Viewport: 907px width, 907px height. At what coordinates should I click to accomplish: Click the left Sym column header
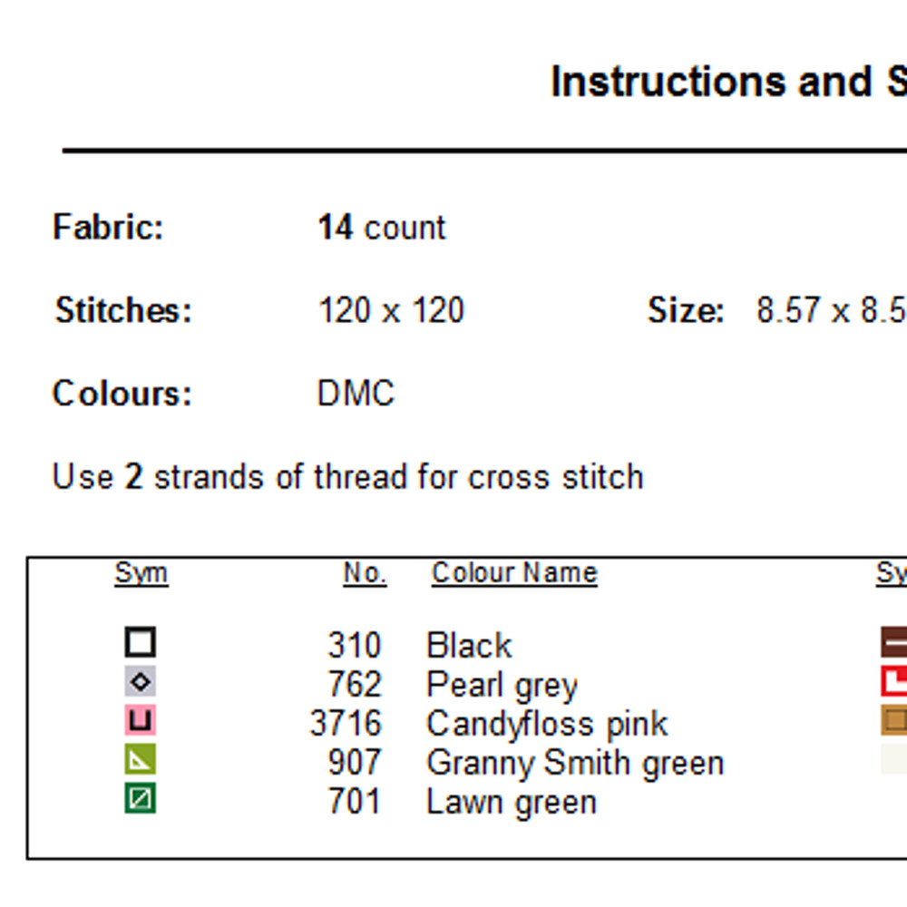141,573
